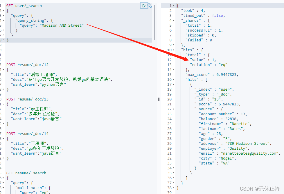Click the fold marker on response line 34

pos(174,168)
